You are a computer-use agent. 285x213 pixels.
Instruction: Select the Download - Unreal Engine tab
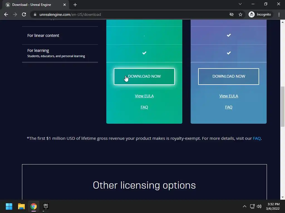[36, 5]
